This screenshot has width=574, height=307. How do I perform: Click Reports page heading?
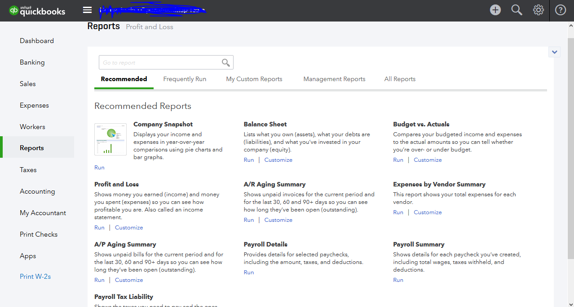click(x=103, y=26)
